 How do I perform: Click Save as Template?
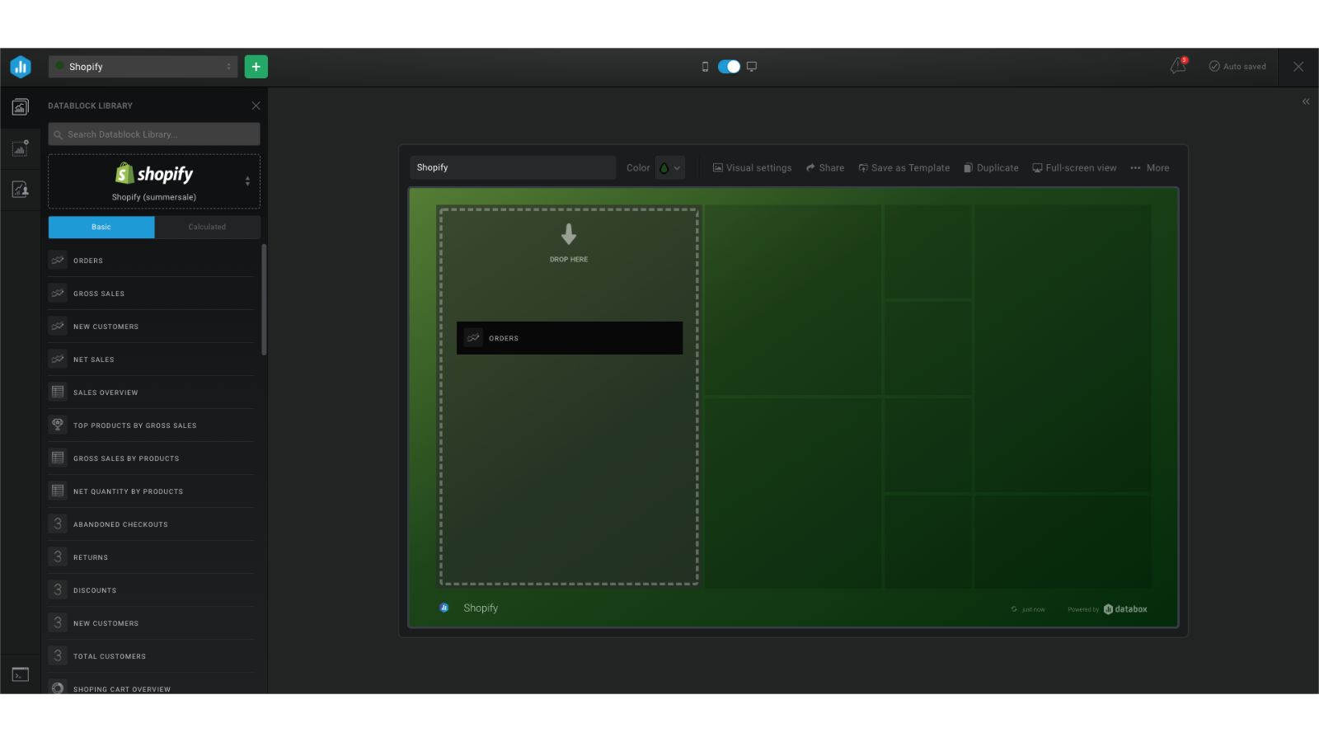pos(904,167)
